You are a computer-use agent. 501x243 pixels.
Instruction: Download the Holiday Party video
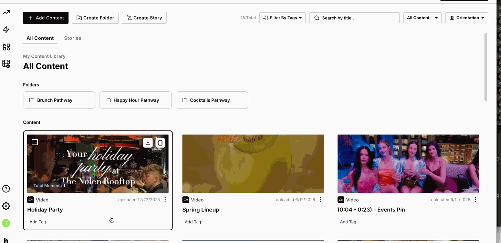[x=148, y=143]
